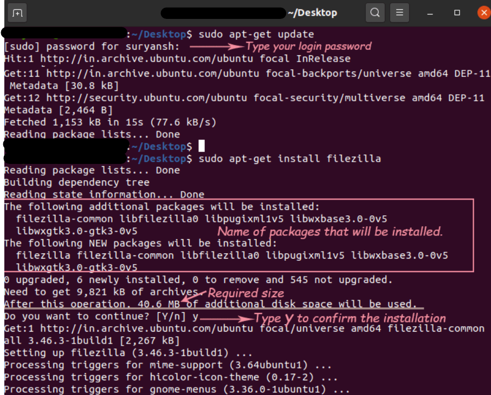Click 'Processing triggers for mime-support' line
491x395 pixels.
tap(168, 365)
